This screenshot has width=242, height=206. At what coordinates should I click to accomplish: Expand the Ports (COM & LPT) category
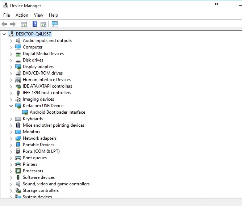(x=11, y=151)
